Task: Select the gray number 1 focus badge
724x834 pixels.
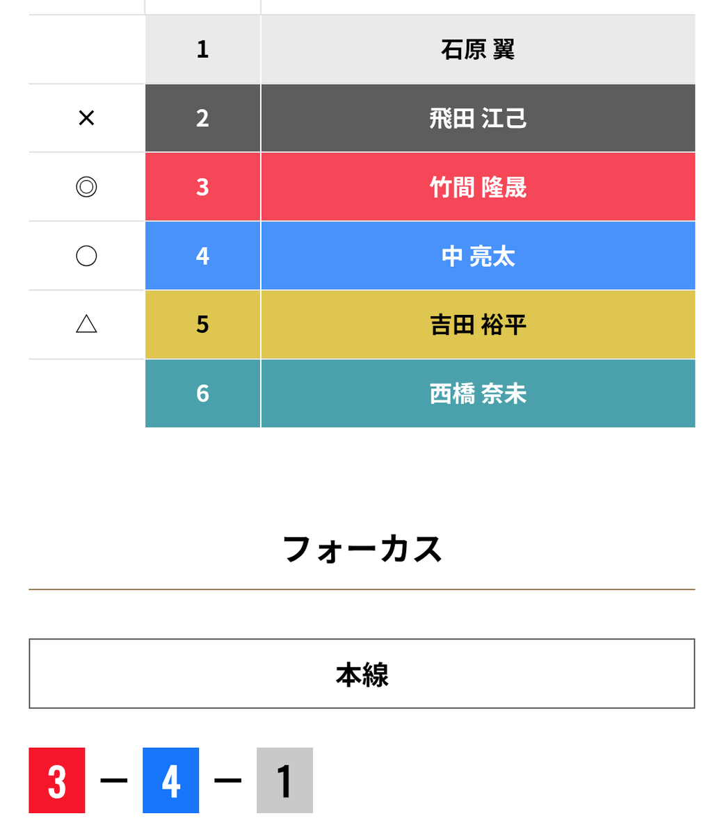Action: tap(284, 780)
